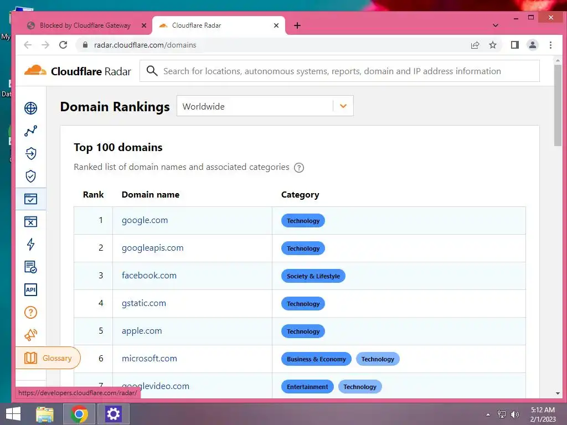Open the globe overview icon in sidebar

(x=31, y=108)
